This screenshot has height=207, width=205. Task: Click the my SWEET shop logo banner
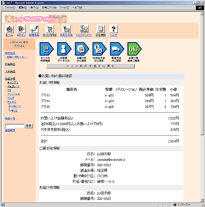[36, 19]
